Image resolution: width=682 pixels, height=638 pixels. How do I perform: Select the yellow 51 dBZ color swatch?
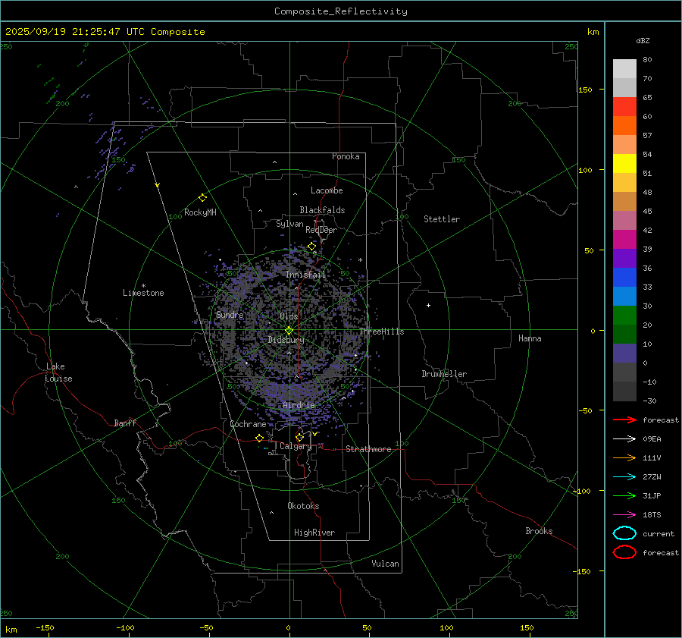pyautogui.click(x=624, y=164)
